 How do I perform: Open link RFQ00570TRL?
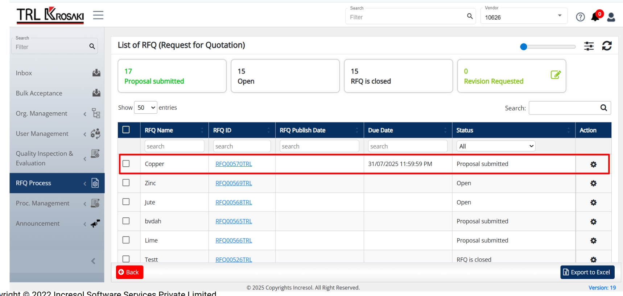tap(234, 164)
